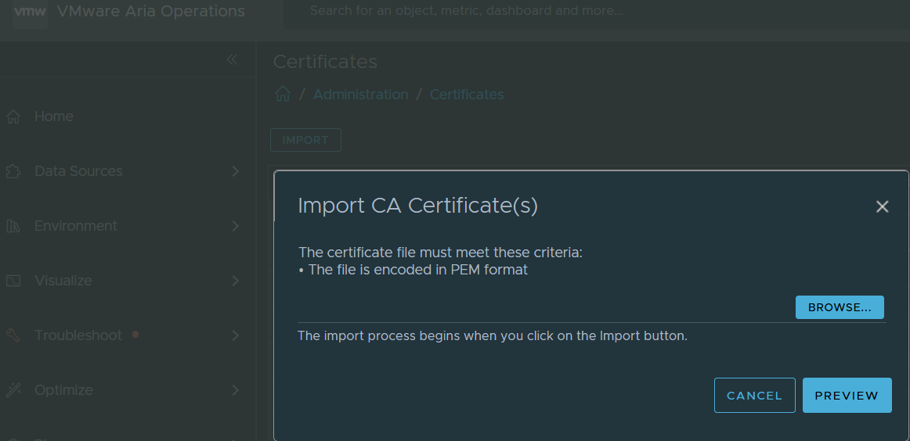Close the Import CA Certificate dialog
This screenshot has height=441, width=910.
coord(882,206)
